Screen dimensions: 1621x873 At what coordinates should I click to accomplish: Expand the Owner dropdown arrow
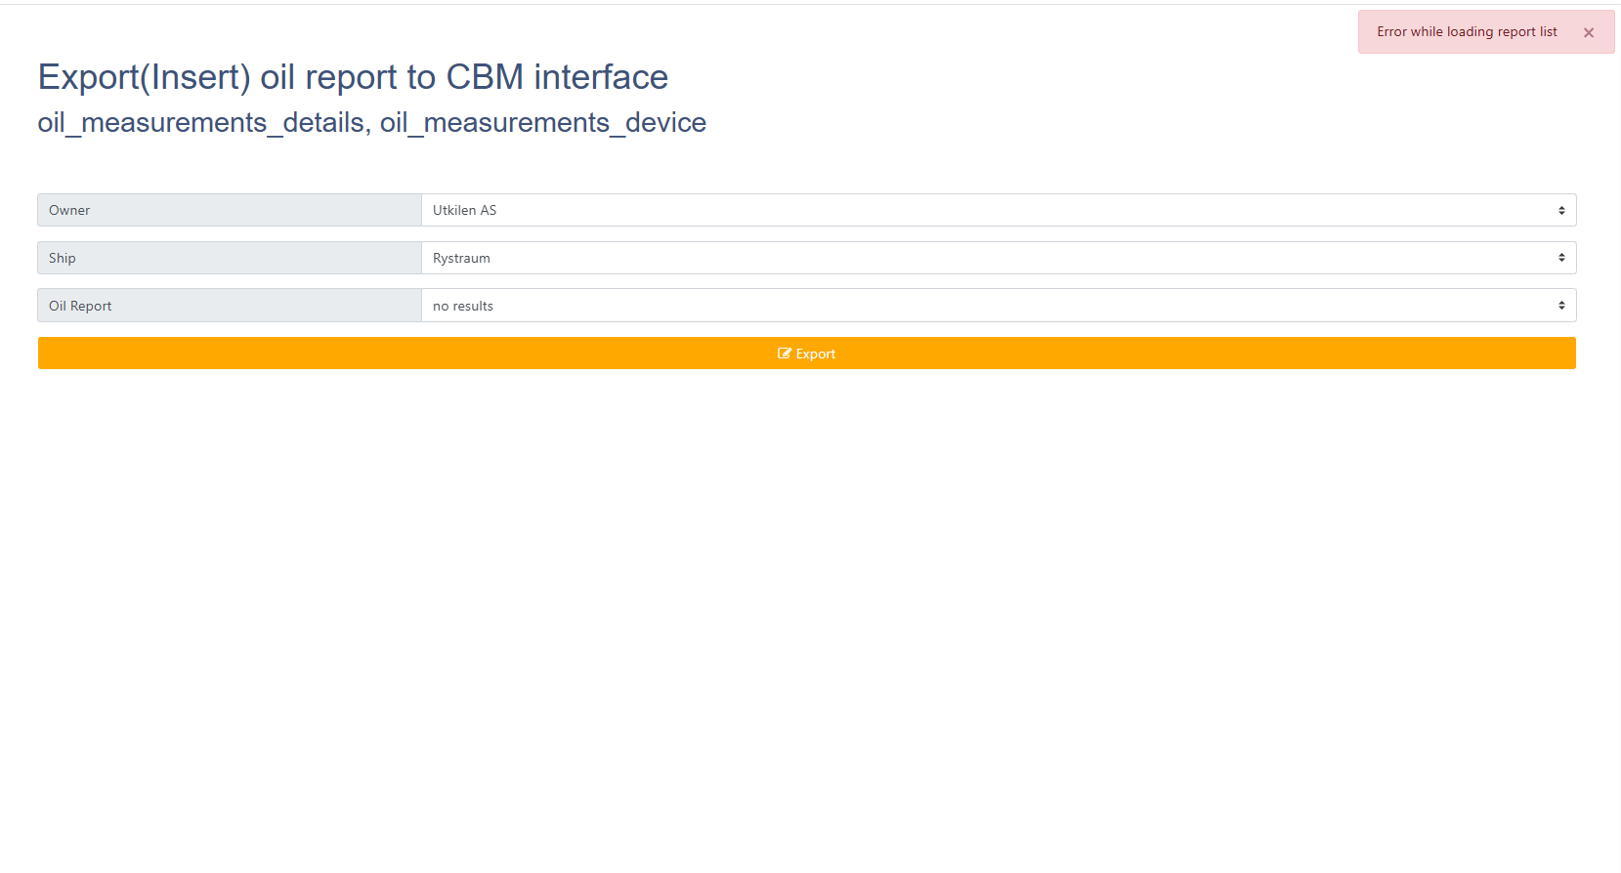click(x=1560, y=211)
